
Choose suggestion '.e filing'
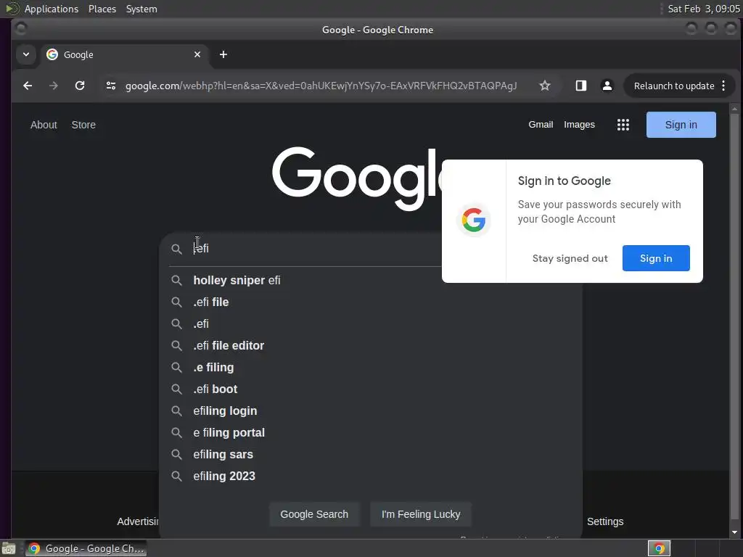371,368
